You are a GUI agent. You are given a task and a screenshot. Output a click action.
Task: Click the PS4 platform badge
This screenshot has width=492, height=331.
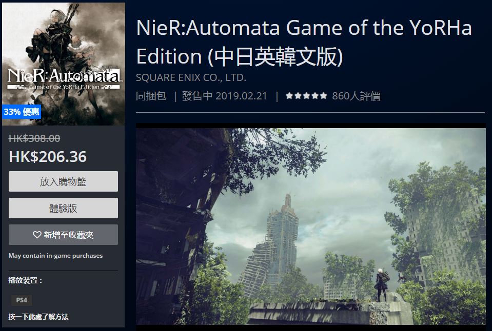click(22, 300)
